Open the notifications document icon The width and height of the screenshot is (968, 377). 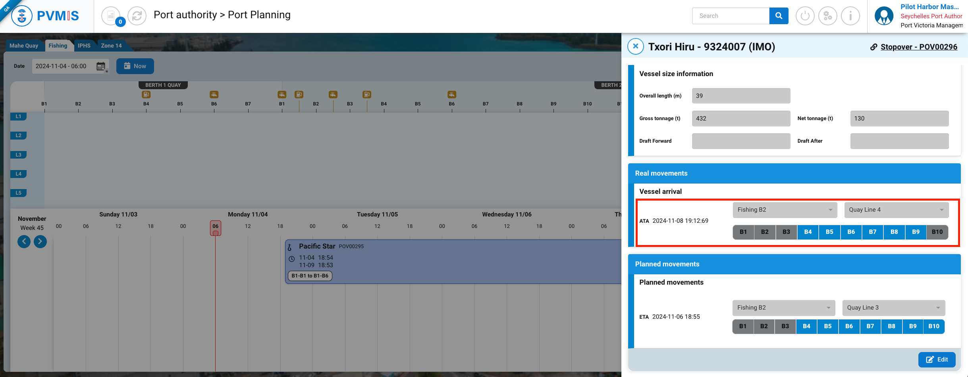click(x=111, y=16)
